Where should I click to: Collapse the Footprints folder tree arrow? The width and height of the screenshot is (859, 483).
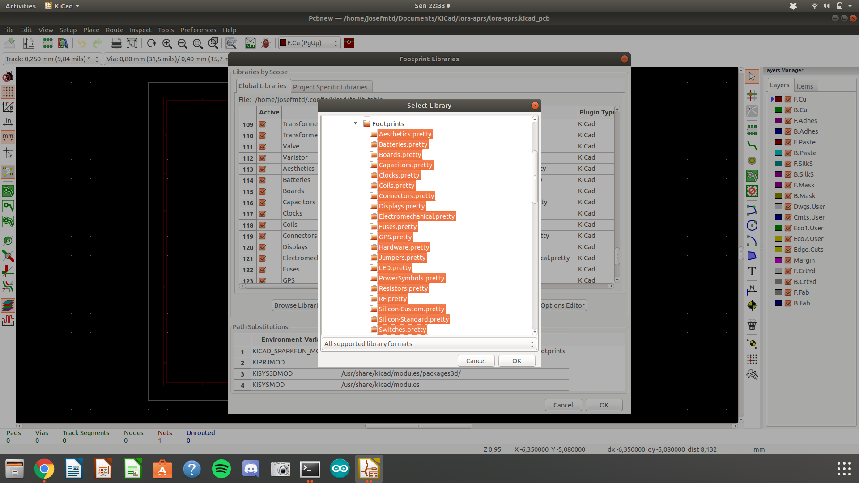point(355,123)
